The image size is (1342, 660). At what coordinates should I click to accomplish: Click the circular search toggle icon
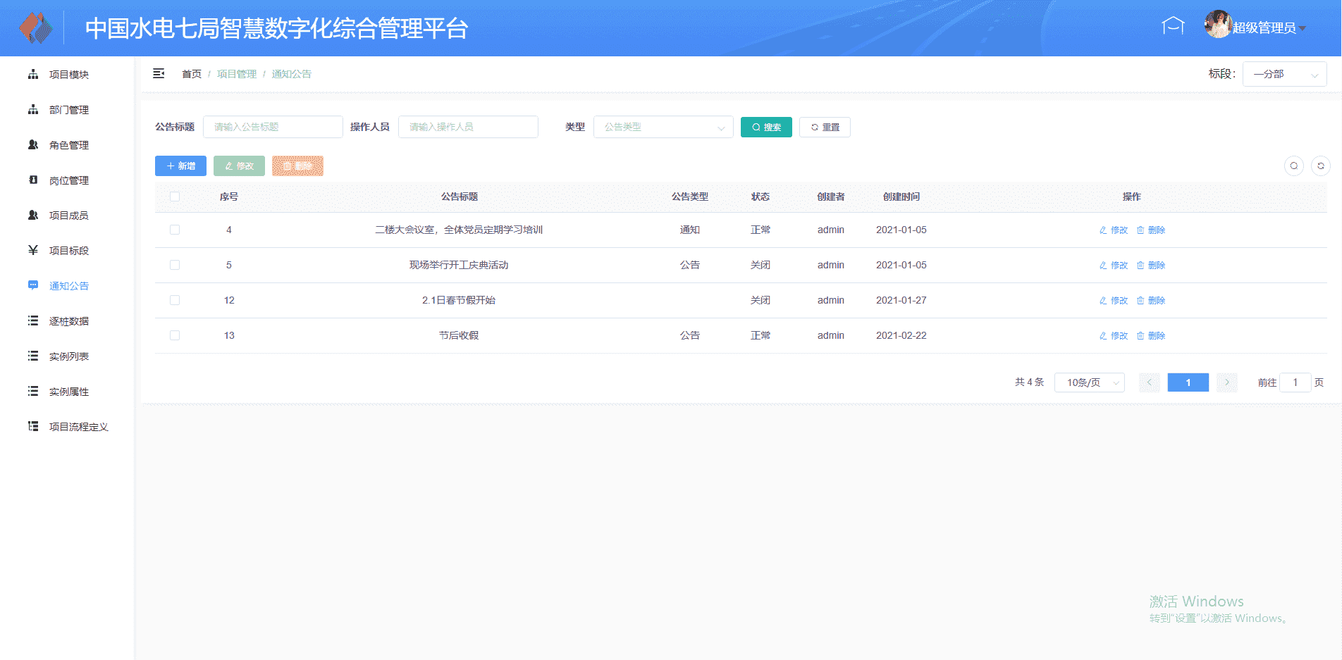tap(1293, 166)
